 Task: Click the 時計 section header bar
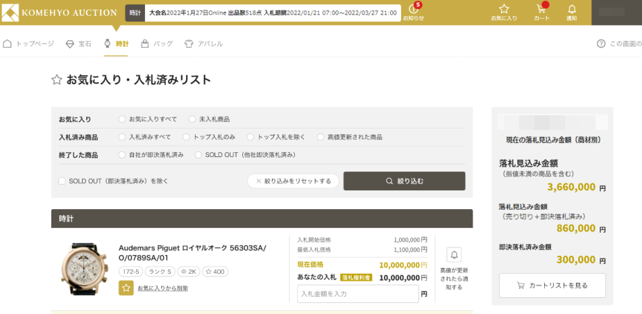[262, 219]
